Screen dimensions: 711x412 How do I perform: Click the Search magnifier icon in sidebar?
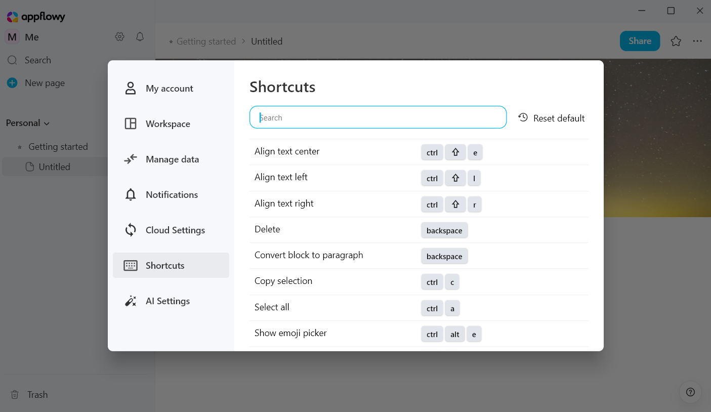(x=12, y=60)
